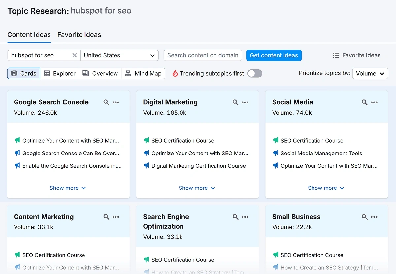
Task: Expand Show more in Google Search Console card
Action: 68,188
